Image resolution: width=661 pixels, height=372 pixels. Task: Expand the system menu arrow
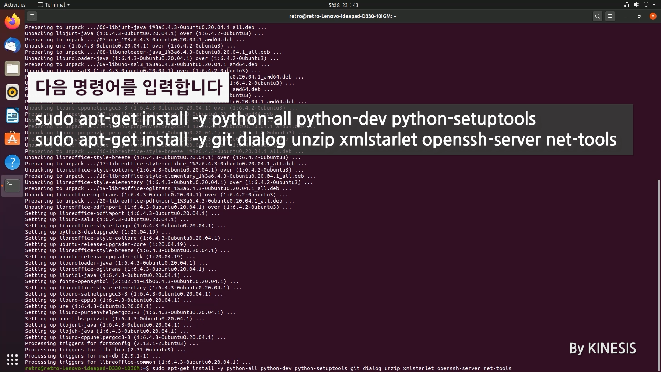(654, 5)
